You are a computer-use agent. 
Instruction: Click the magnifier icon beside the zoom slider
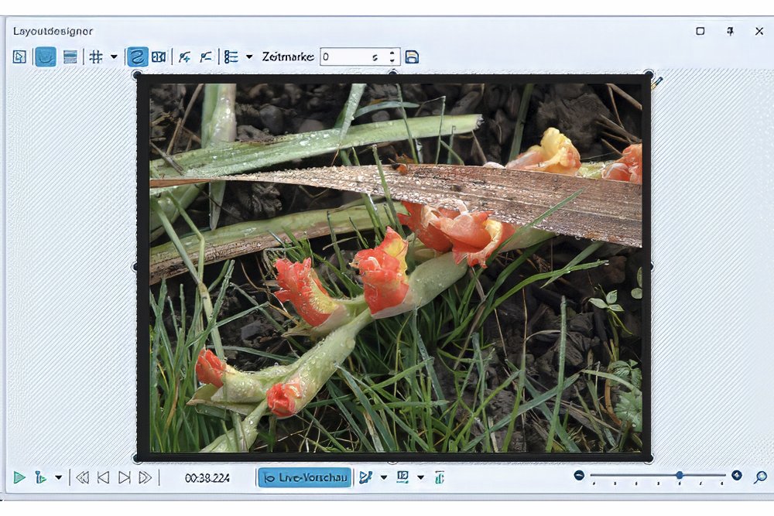(759, 477)
